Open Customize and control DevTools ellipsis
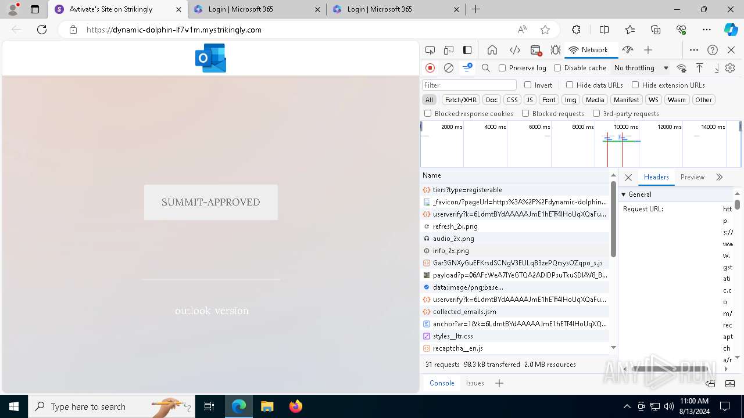 point(693,50)
